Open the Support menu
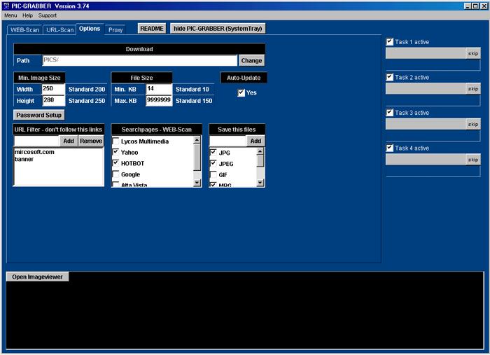 [x=47, y=15]
